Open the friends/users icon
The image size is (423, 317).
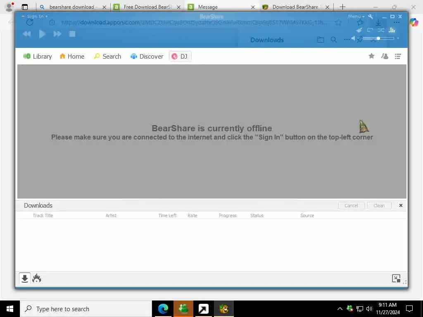(x=385, y=56)
